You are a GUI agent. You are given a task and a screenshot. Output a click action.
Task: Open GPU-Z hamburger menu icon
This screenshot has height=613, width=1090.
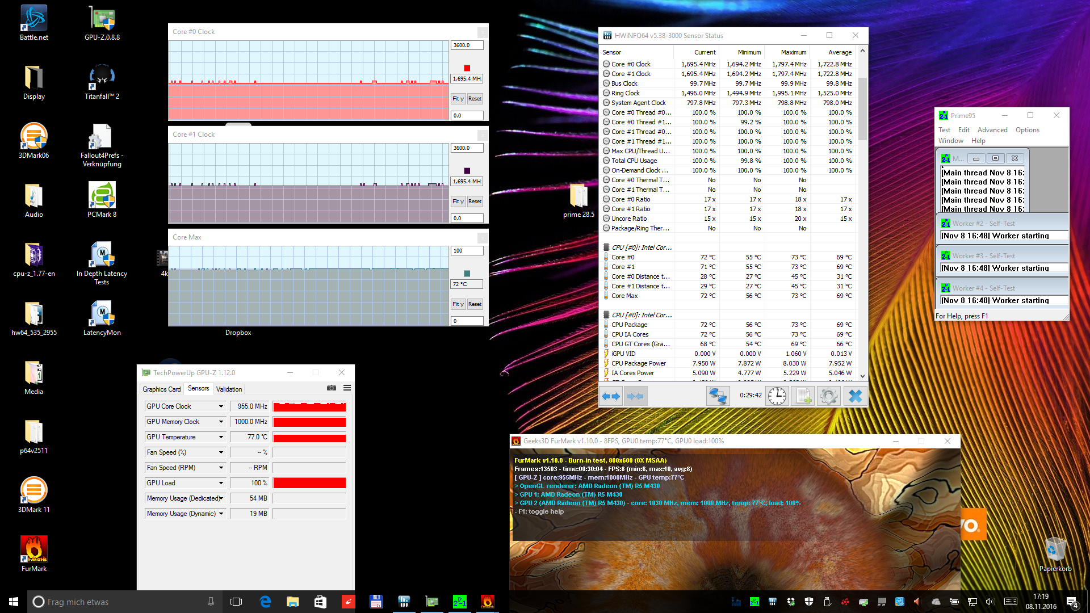pyautogui.click(x=347, y=388)
